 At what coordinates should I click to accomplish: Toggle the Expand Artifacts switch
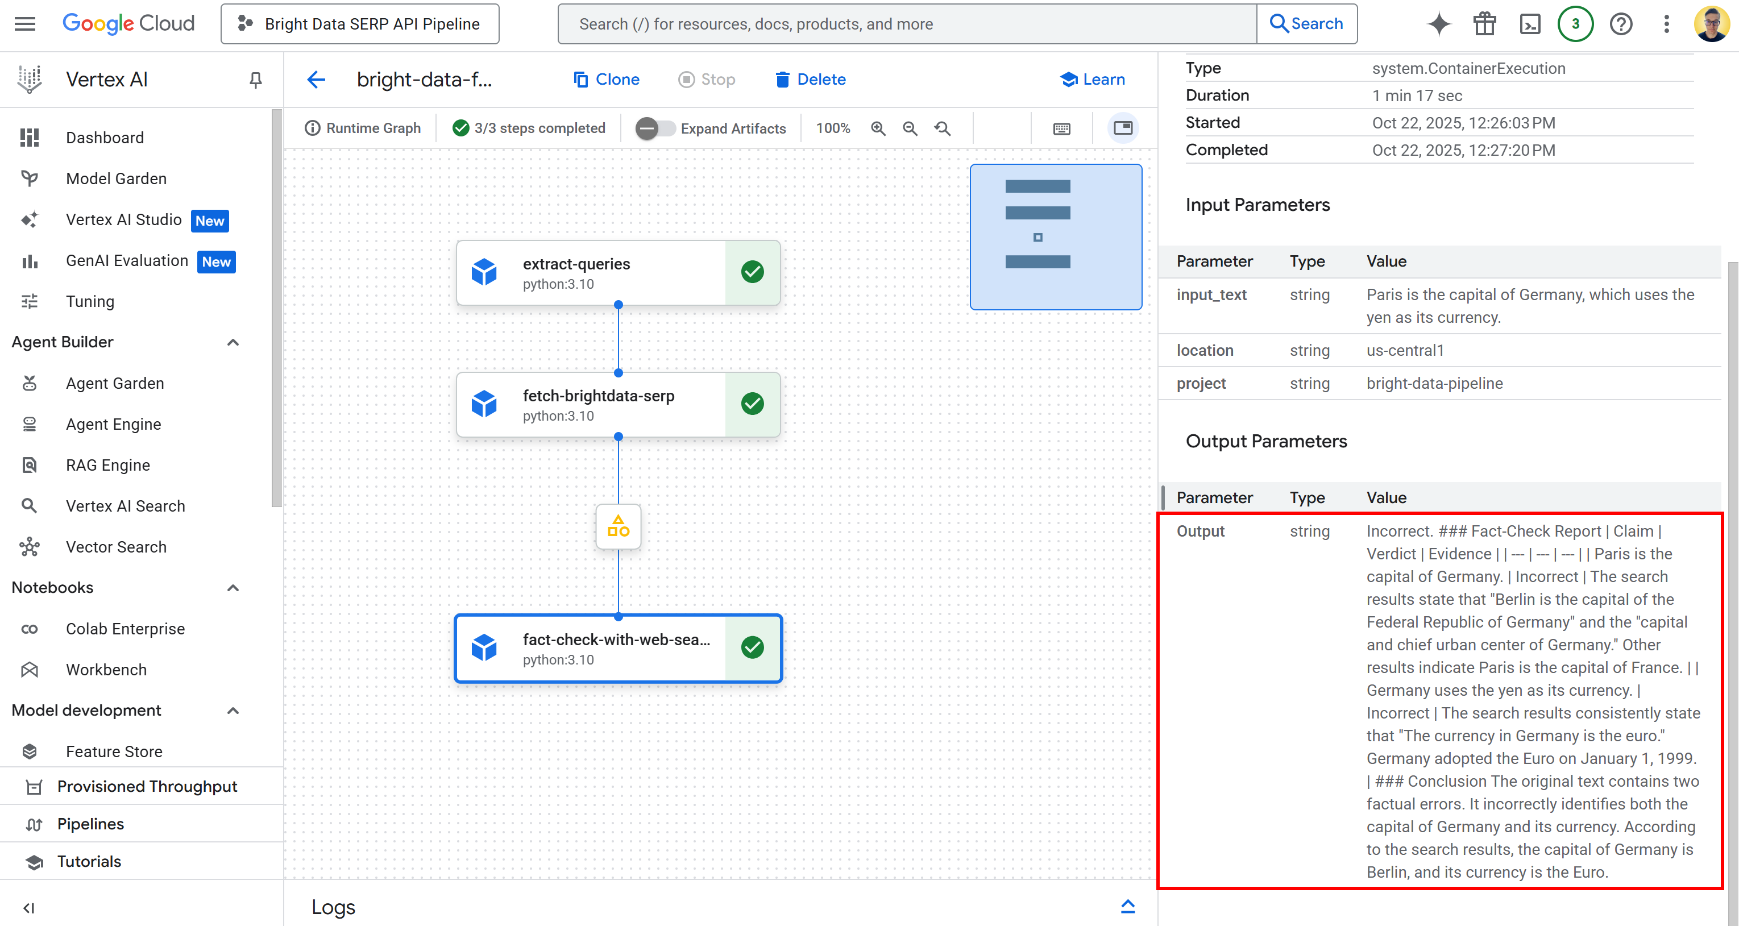tap(654, 128)
